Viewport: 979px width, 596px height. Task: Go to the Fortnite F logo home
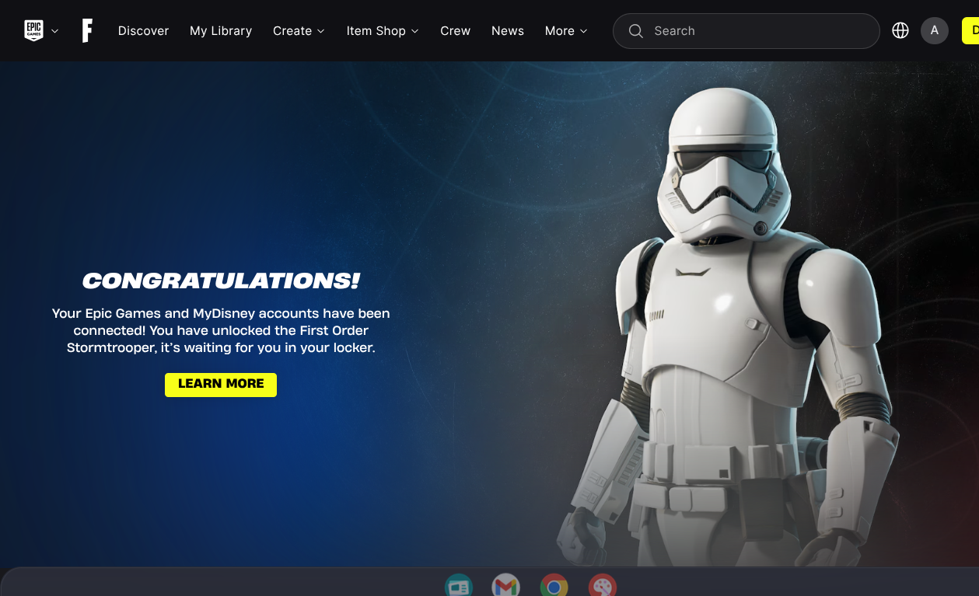coord(87,31)
